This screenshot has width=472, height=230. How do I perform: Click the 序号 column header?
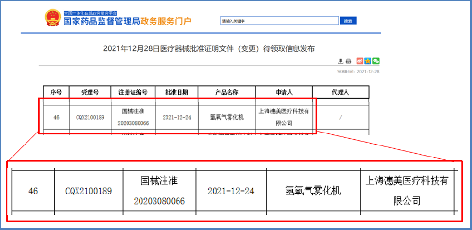pos(56,92)
